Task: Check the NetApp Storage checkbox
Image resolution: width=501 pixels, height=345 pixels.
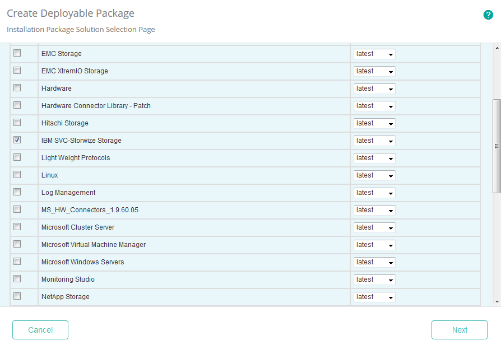Action: pos(17,296)
